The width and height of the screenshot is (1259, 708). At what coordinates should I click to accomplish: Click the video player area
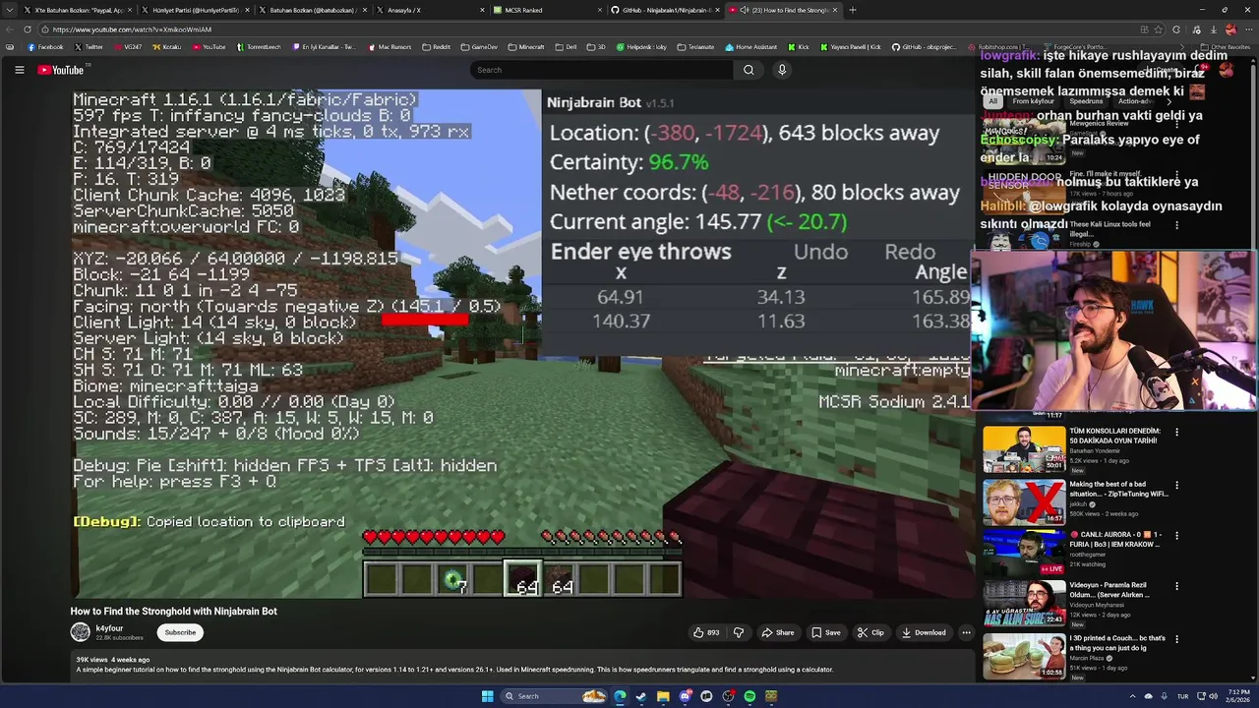(x=521, y=344)
